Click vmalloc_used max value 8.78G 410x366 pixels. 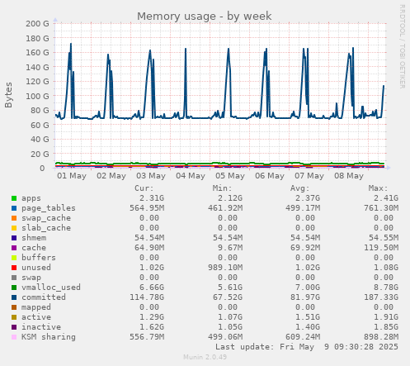pyautogui.click(x=386, y=288)
